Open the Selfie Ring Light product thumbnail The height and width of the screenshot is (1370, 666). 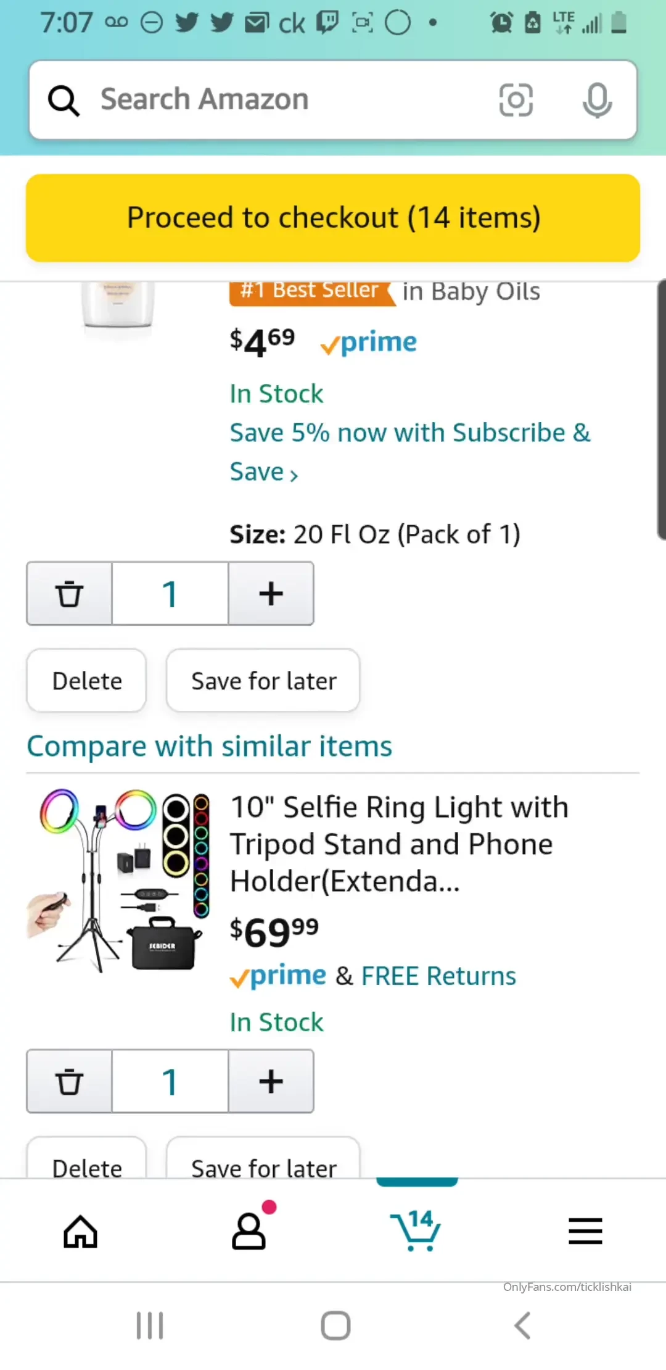click(x=118, y=880)
